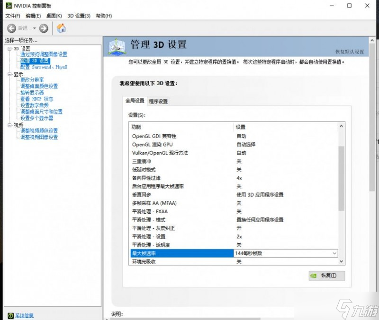Open the Home icon in toolbar
The image size is (379, 320).
point(61,28)
